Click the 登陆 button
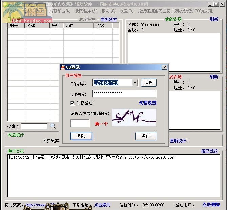 click(81, 136)
